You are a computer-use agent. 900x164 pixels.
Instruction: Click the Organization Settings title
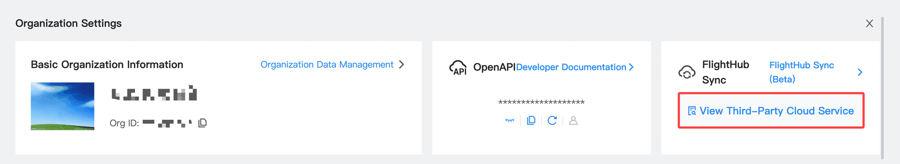coord(69,23)
